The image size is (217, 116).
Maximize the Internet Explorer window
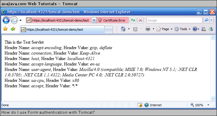206,12
